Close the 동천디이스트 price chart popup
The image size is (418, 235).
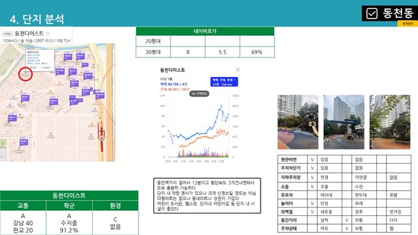click(238, 70)
